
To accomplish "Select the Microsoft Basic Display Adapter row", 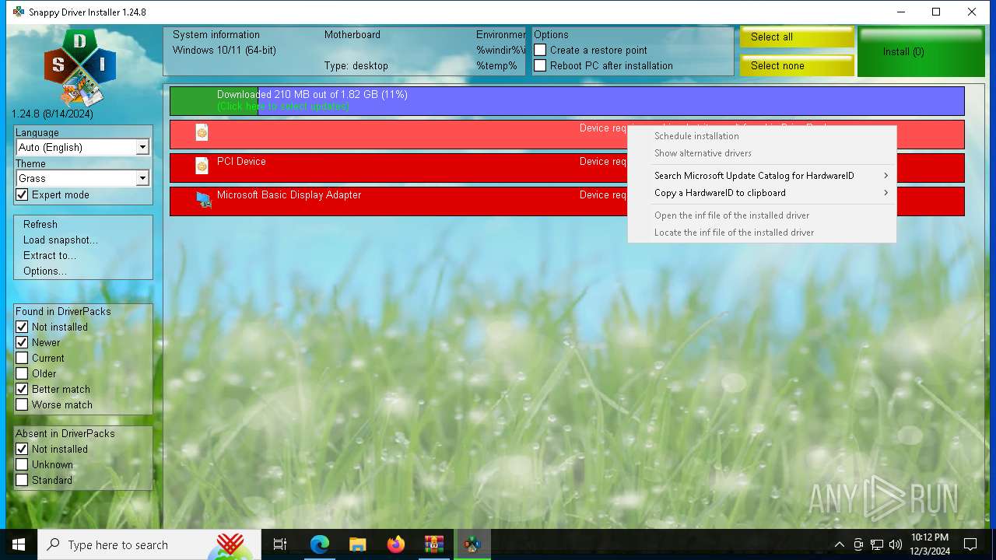I will click(567, 201).
